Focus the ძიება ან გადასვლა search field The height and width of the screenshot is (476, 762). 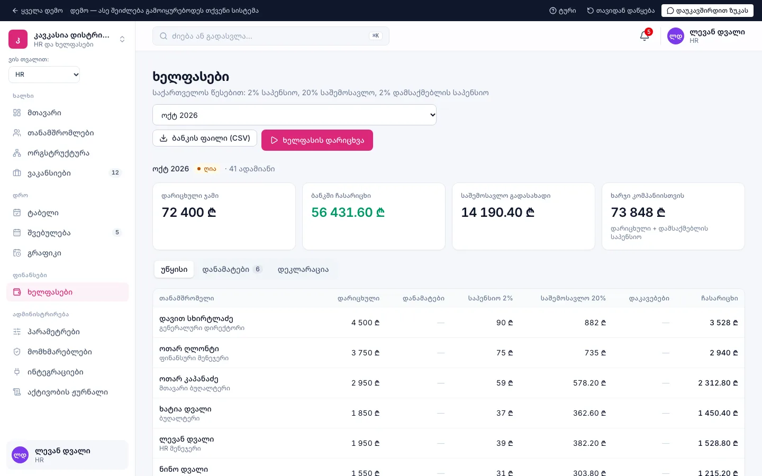click(270, 36)
